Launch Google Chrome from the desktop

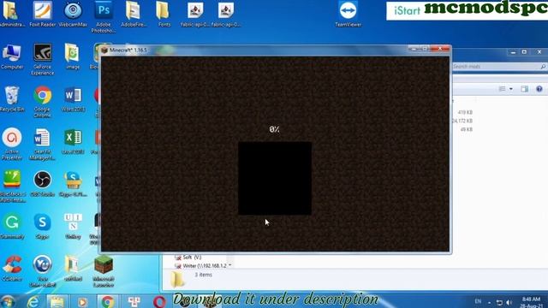42,102
